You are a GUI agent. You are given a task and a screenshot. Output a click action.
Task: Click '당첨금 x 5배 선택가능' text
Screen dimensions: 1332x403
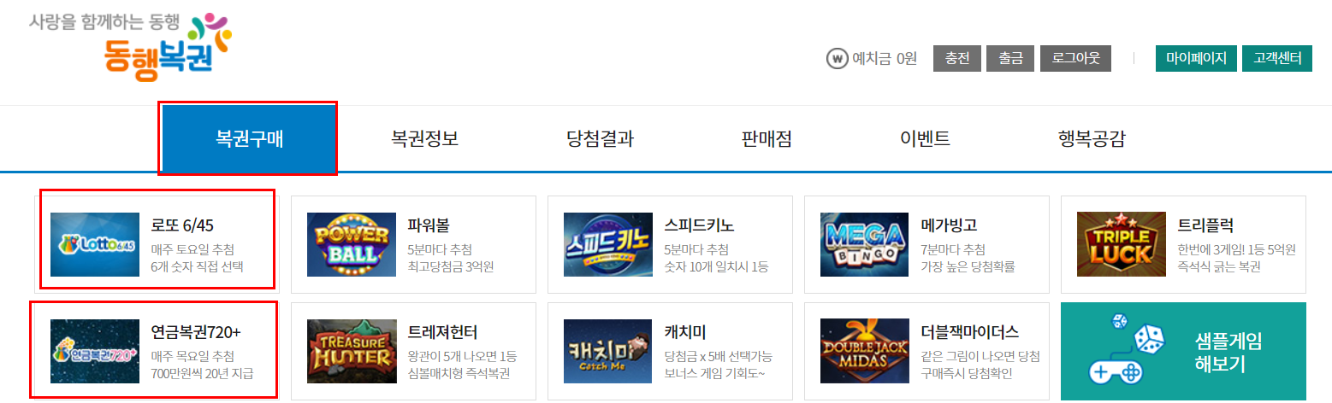pyautogui.click(x=718, y=356)
